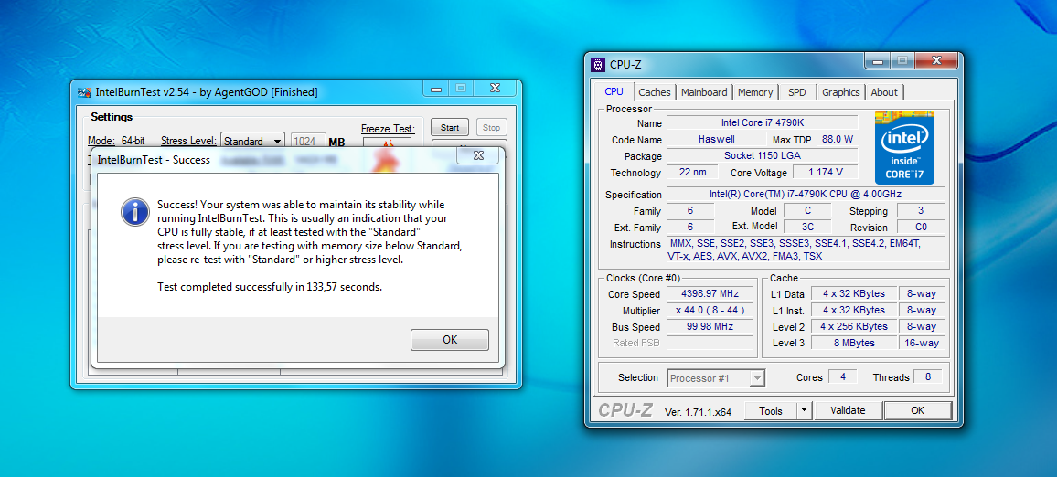Switch to the Caches tab
Viewport: 1057px width, 477px height.
[655, 92]
